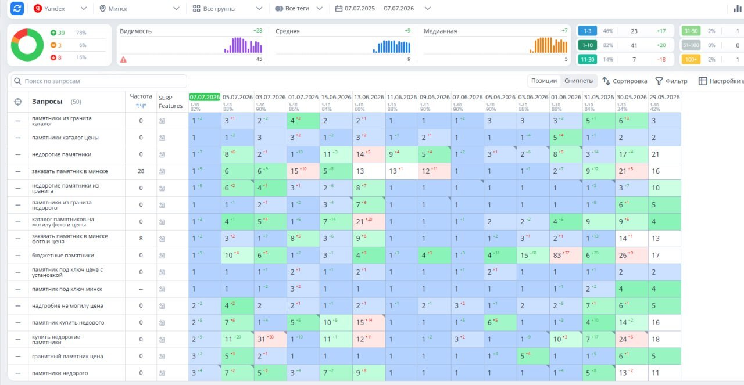Toggle the 11-30 position range badge
This screenshot has height=385, width=744.
coord(588,59)
